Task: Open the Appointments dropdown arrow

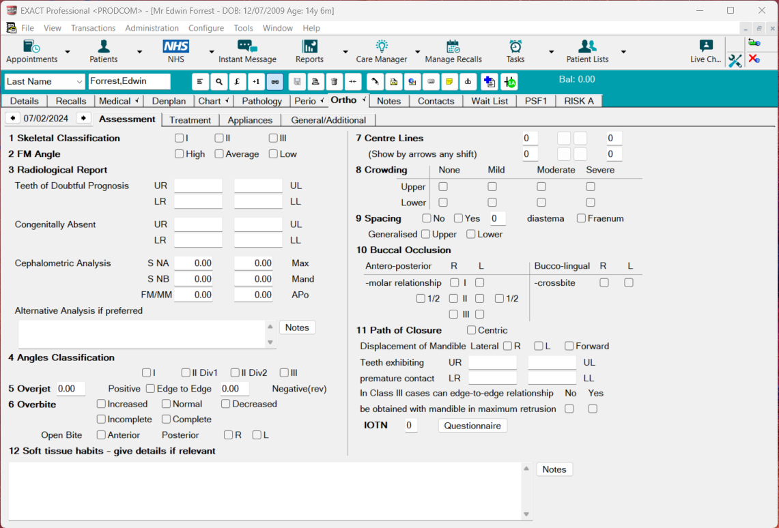Action: pos(67,51)
